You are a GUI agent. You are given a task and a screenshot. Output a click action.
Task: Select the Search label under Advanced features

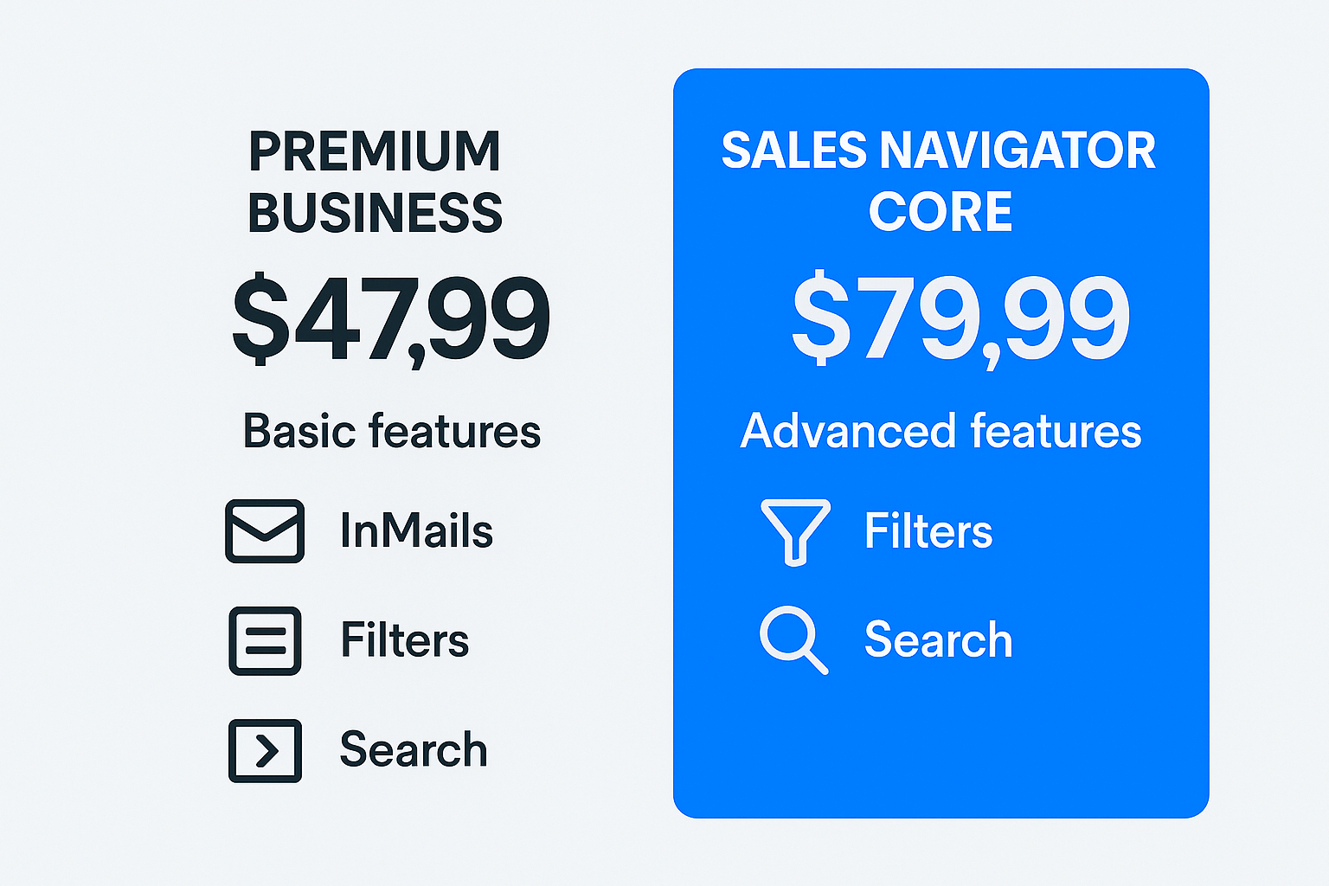pos(938,640)
